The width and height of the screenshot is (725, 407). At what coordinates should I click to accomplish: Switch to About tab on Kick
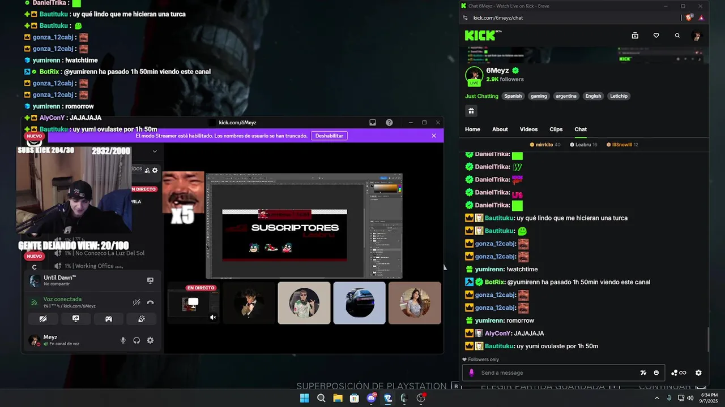pyautogui.click(x=500, y=129)
